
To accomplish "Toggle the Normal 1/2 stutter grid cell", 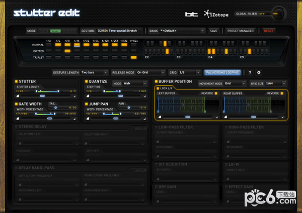I will coord(48,45).
